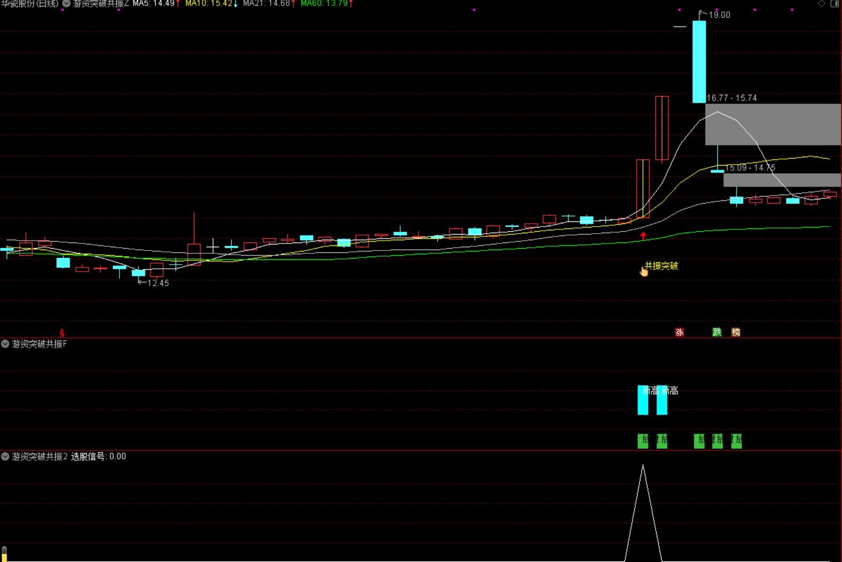This screenshot has width=842, height=562.
Task: Click the orange 榜 event marker
Action: pos(736,332)
